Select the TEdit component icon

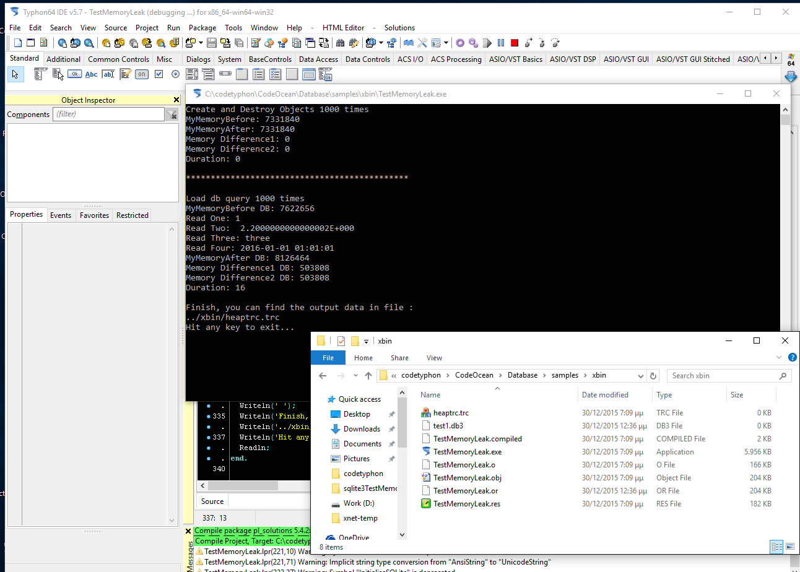[108, 74]
